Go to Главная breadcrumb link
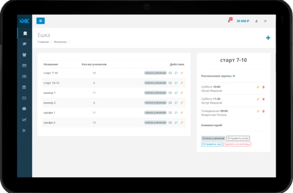Screen dimensions: 293x193 click(x=43, y=42)
